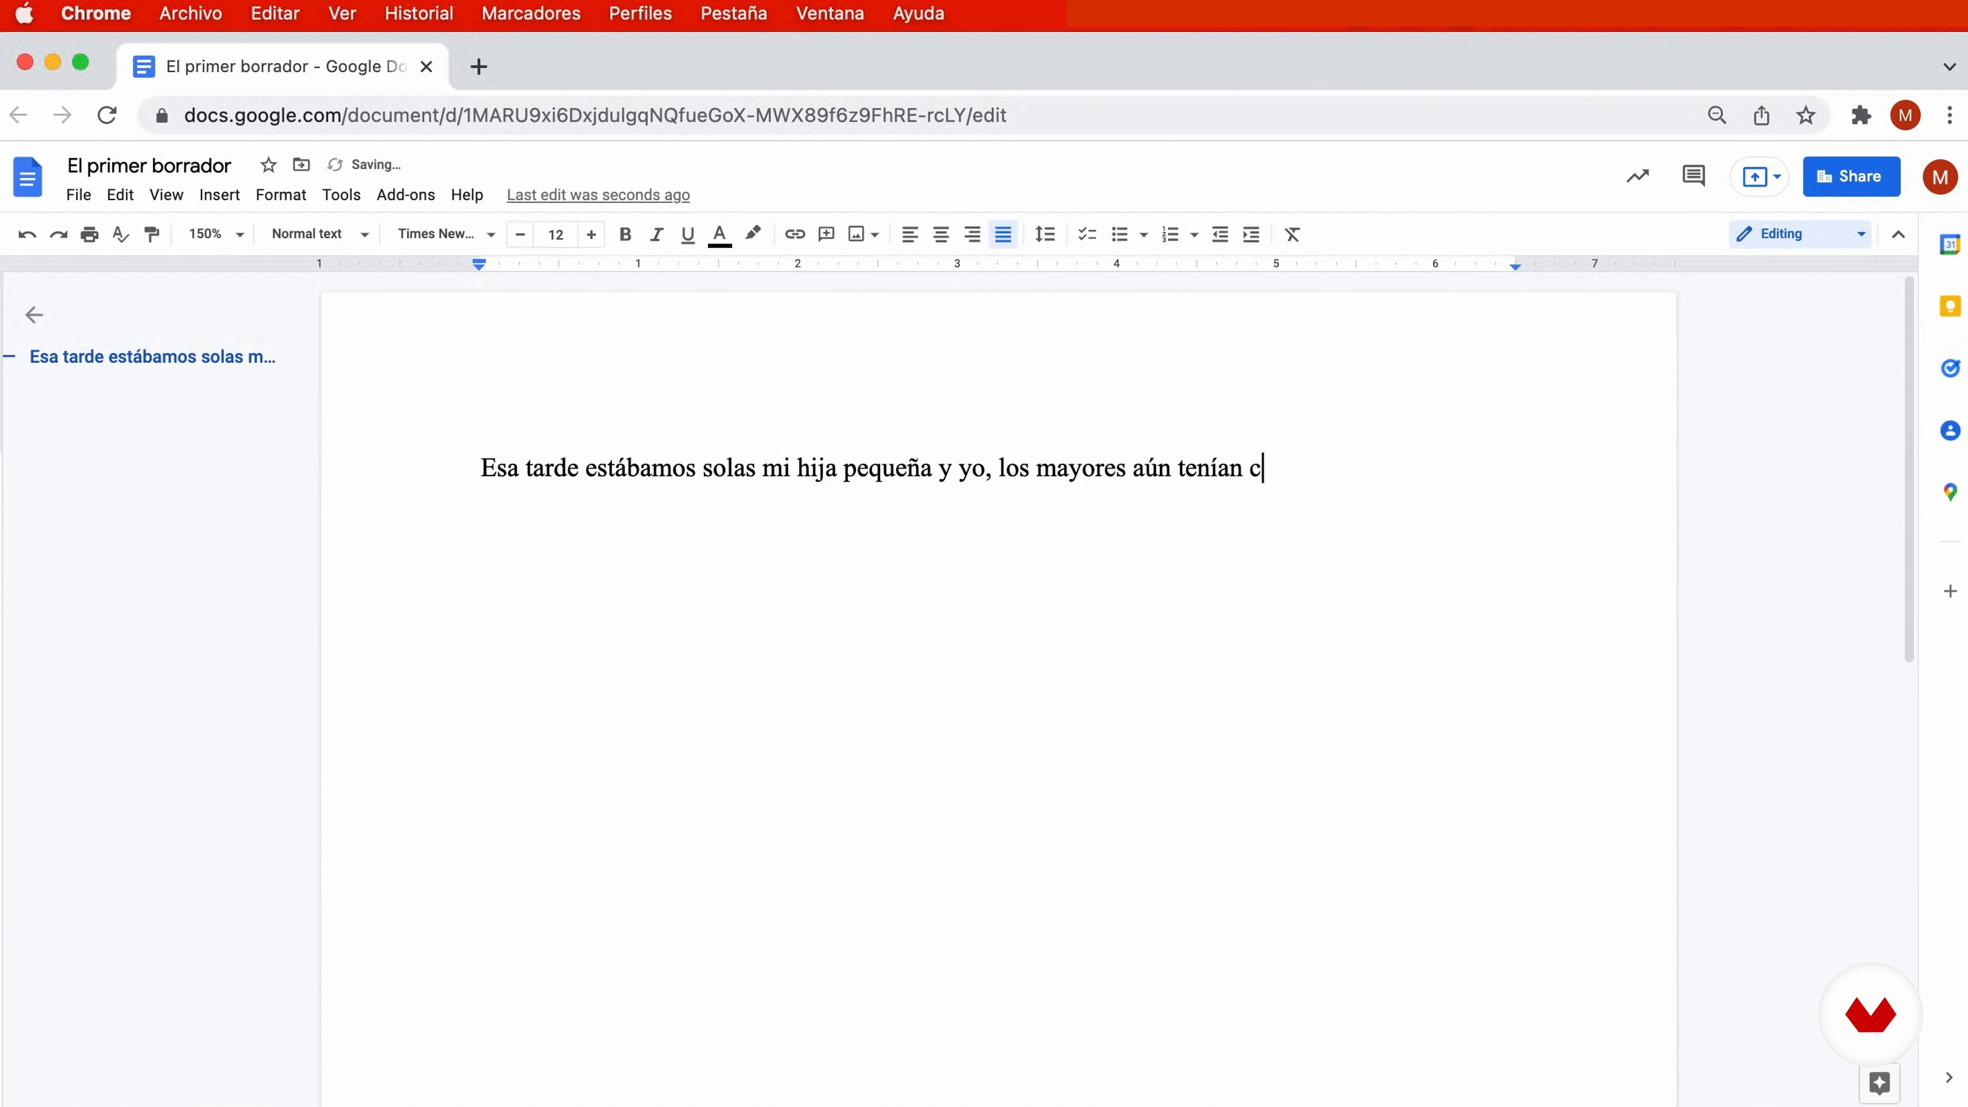The height and width of the screenshot is (1107, 1968).
Task: Star the document El primer borrador
Action: click(x=268, y=164)
